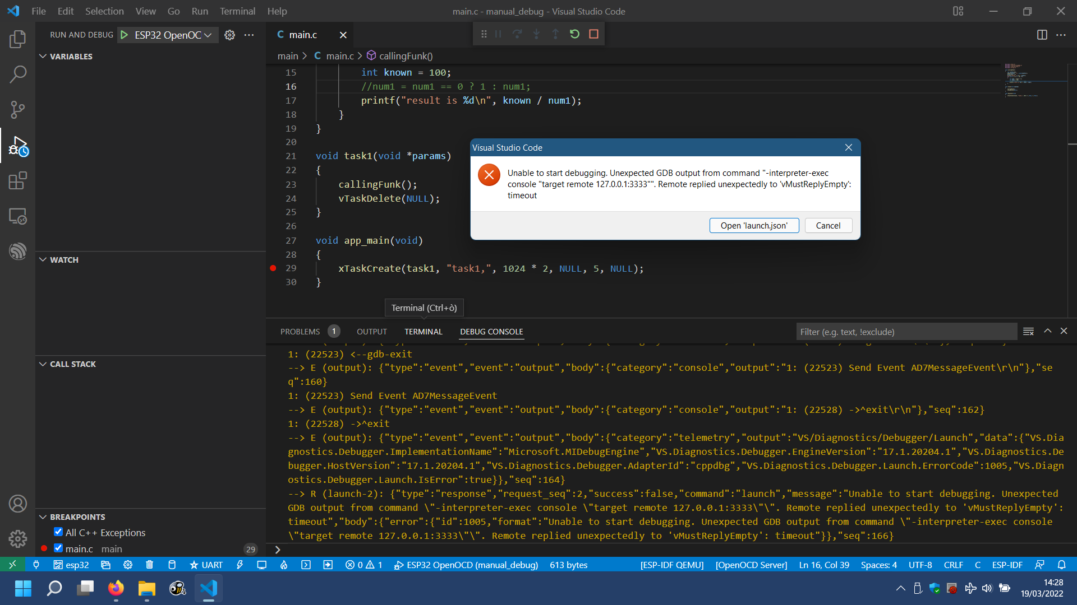This screenshot has width=1077, height=605.
Task: Open Manage gear in activity bar
Action: point(18,539)
